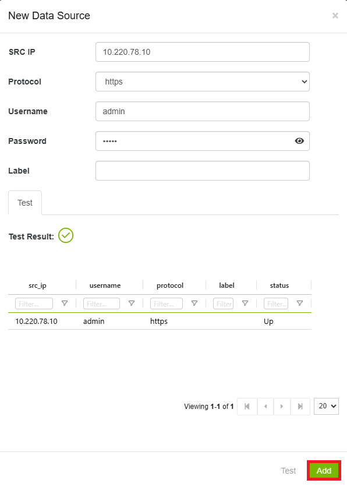347x487 pixels.
Task: Click the label column filter funnel icon
Action: (x=245, y=303)
